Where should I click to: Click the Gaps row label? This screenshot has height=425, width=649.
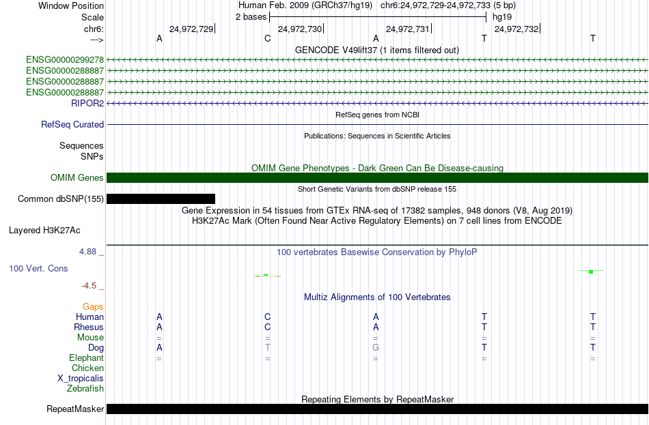[x=93, y=307]
